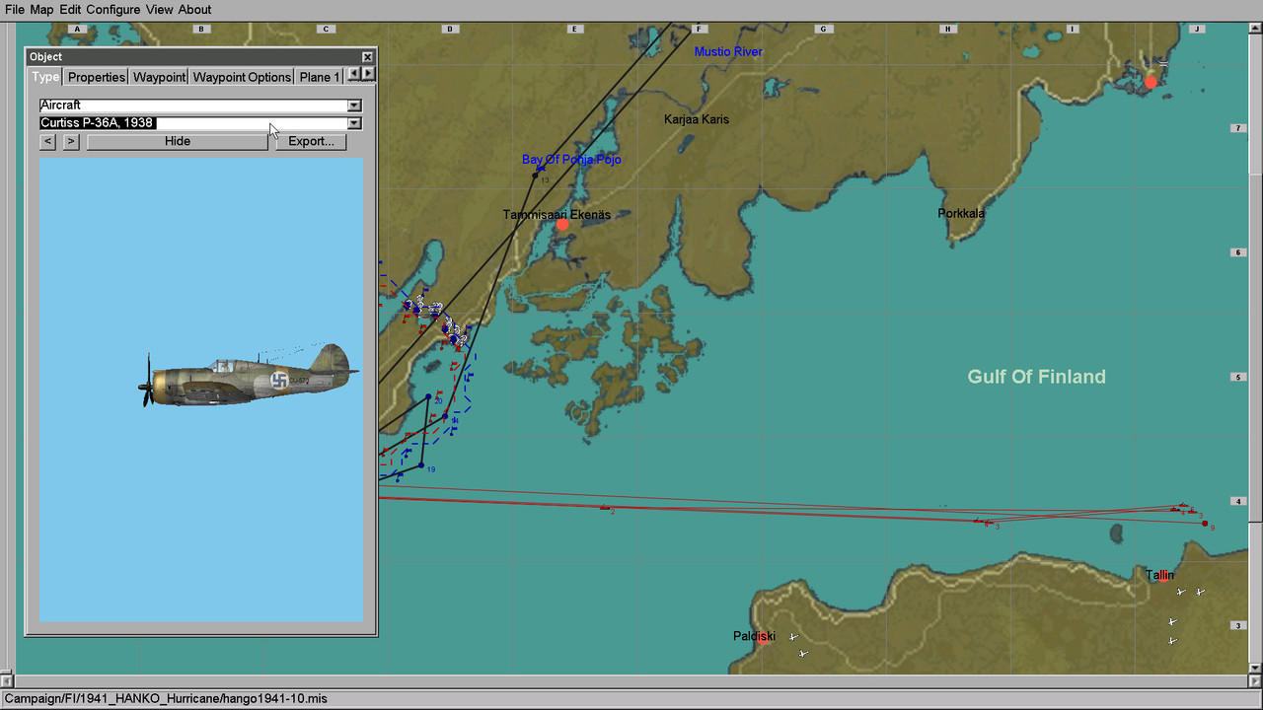This screenshot has height=710, width=1263.
Task: Expand the Aircraft object type dropdown
Action: pyautogui.click(x=354, y=106)
